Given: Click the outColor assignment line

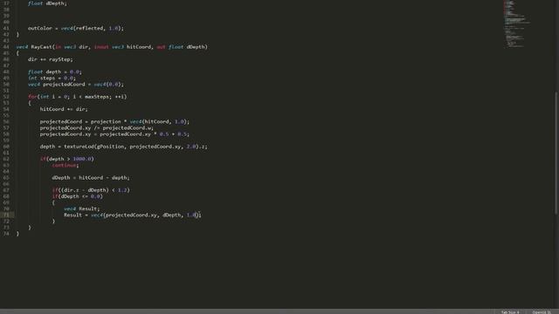Looking at the screenshot, I should click(x=76, y=28).
